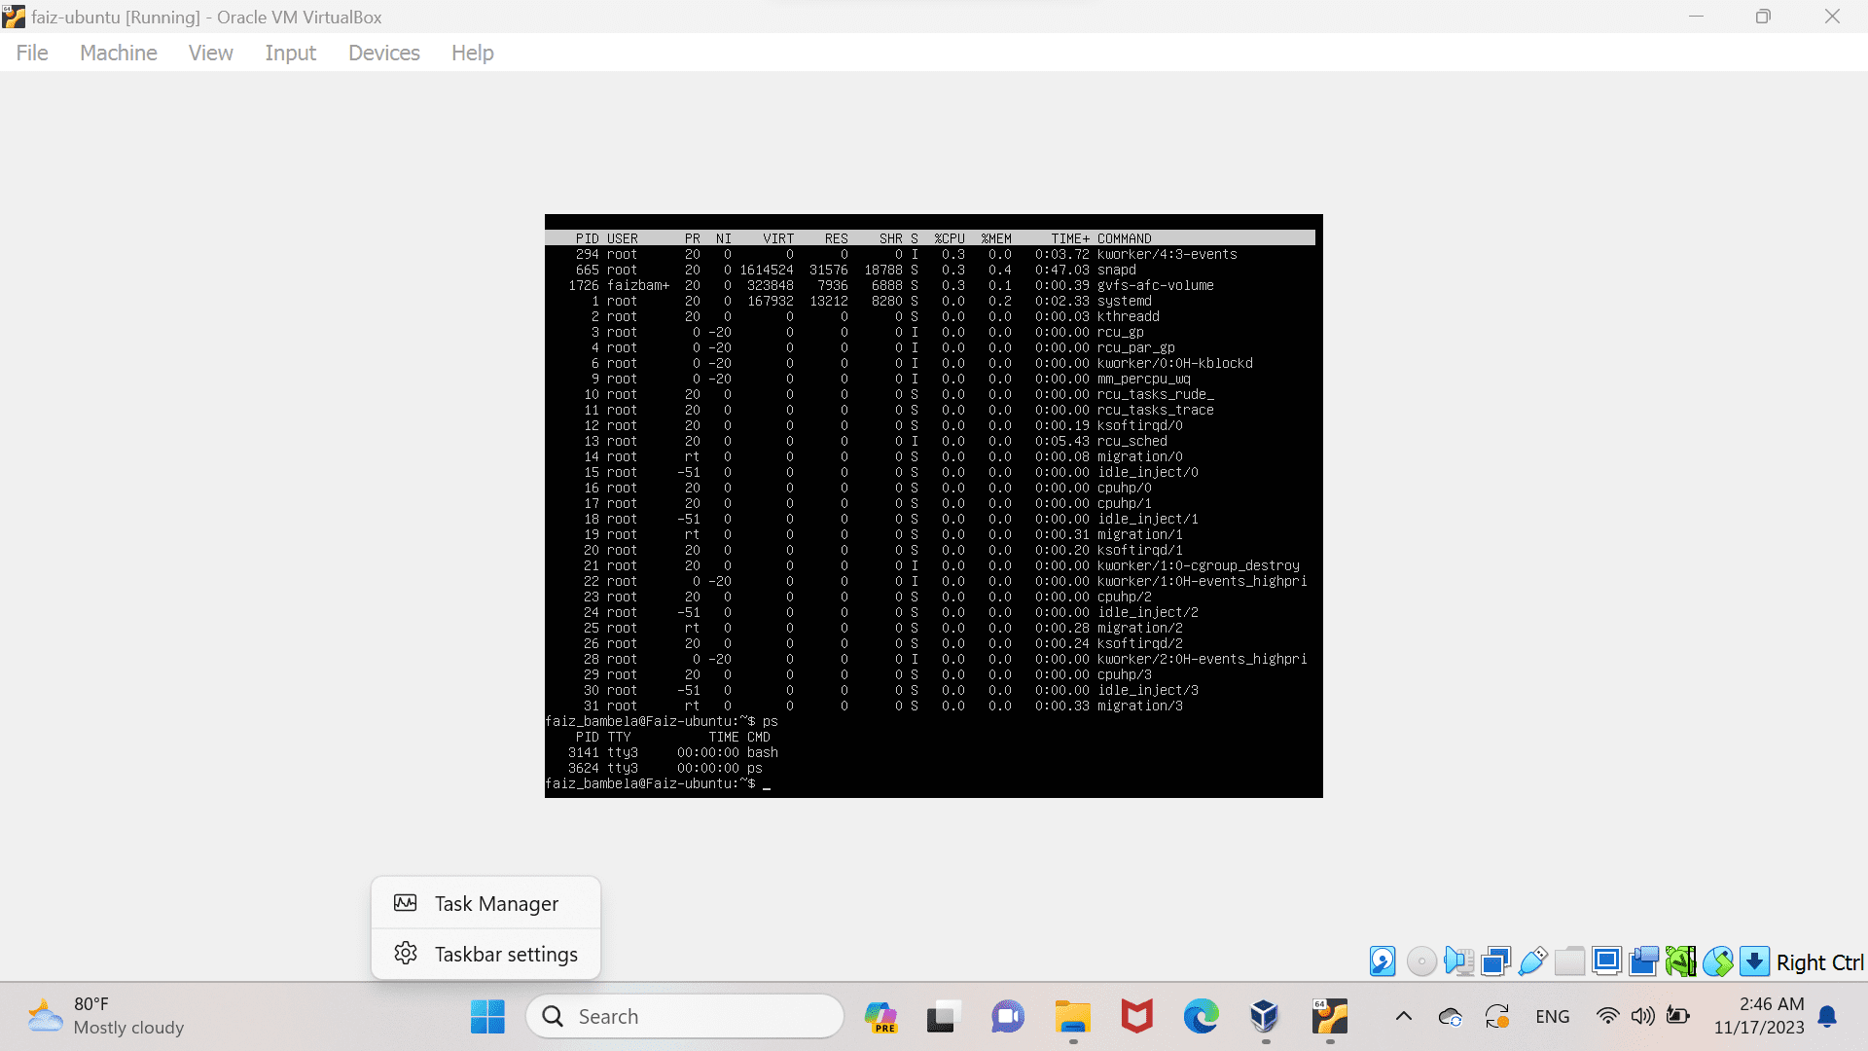Click the recording indicator icon
Screen dimensions: 1868x1051
click(1643, 961)
